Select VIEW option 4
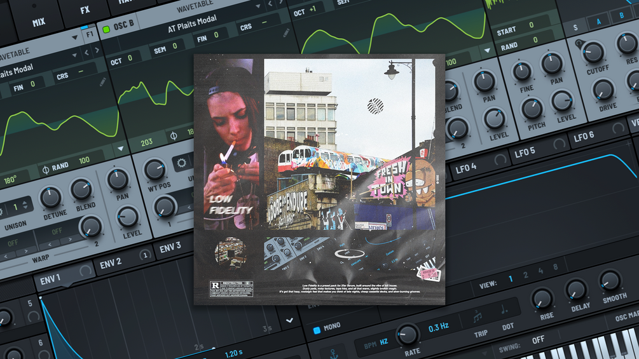Screen dimensions: 639x359 (541, 271)
